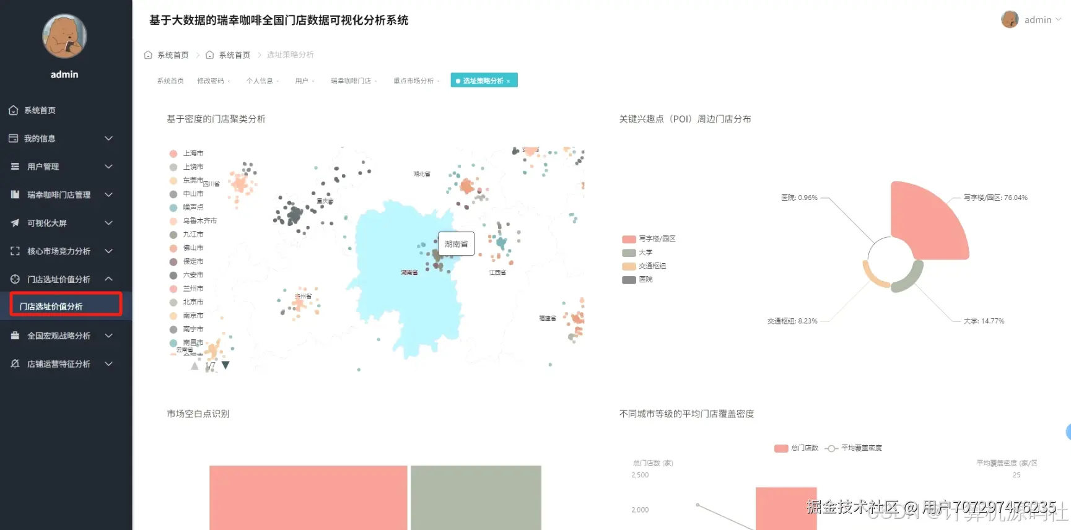Expand the 我的信息 menu chevron
This screenshot has width=1071, height=530.
[108, 138]
